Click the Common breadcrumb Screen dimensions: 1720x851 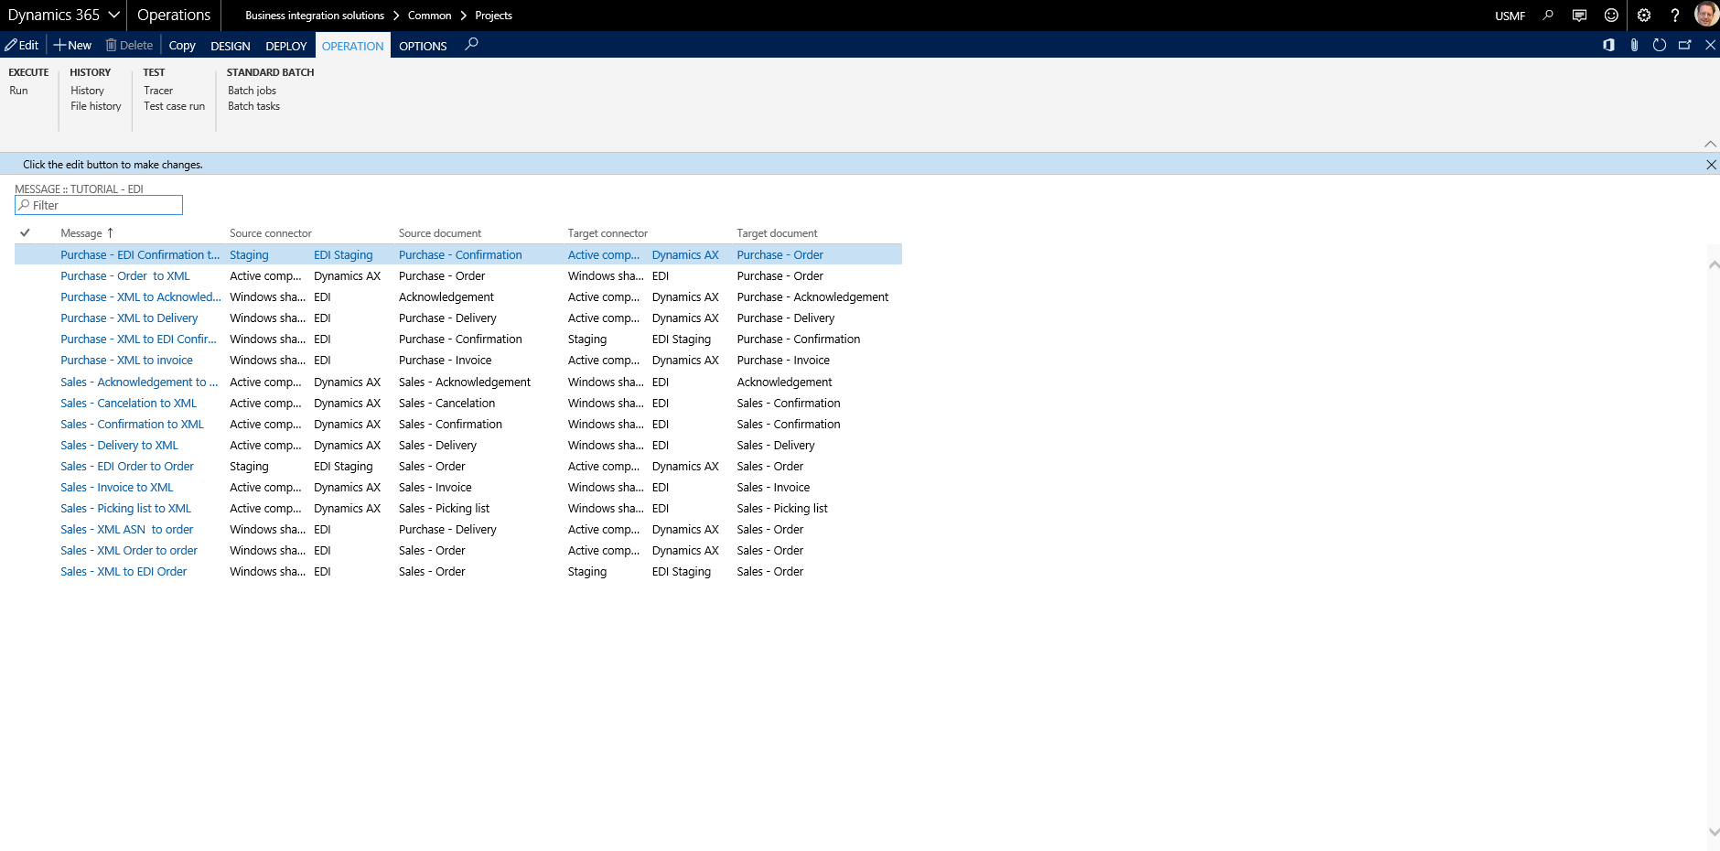(429, 16)
